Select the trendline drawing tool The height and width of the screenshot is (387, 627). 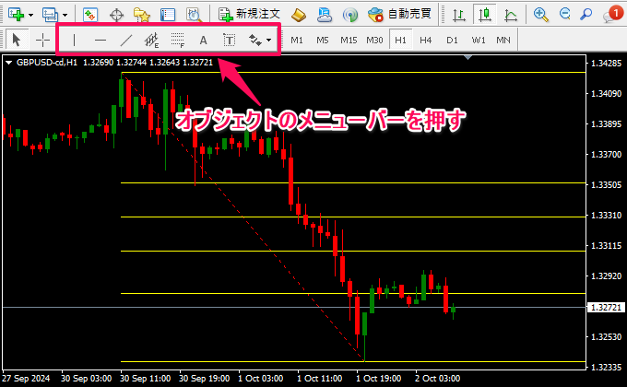(x=126, y=40)
